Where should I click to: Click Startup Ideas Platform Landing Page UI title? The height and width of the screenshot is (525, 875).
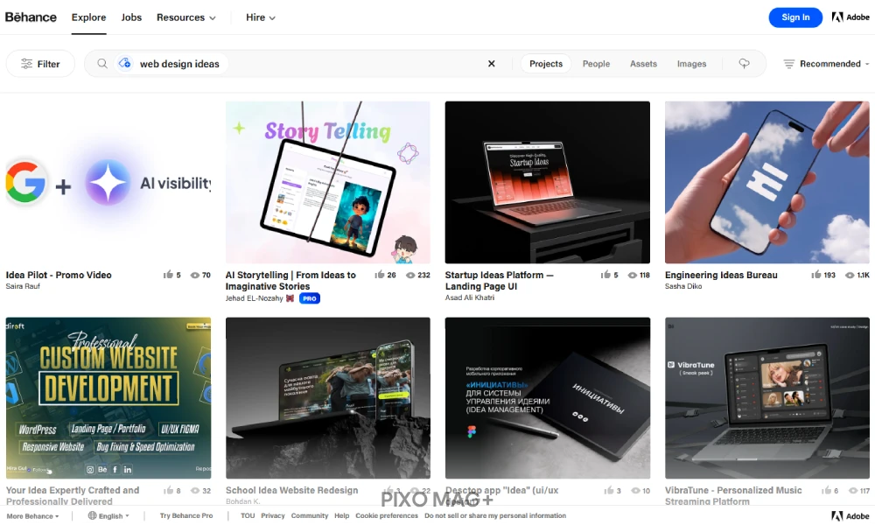coord(499,281)
